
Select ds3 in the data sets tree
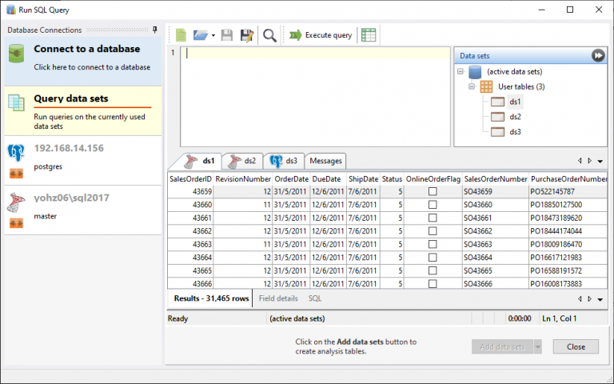pyautogui.click(x=515, y=132)
